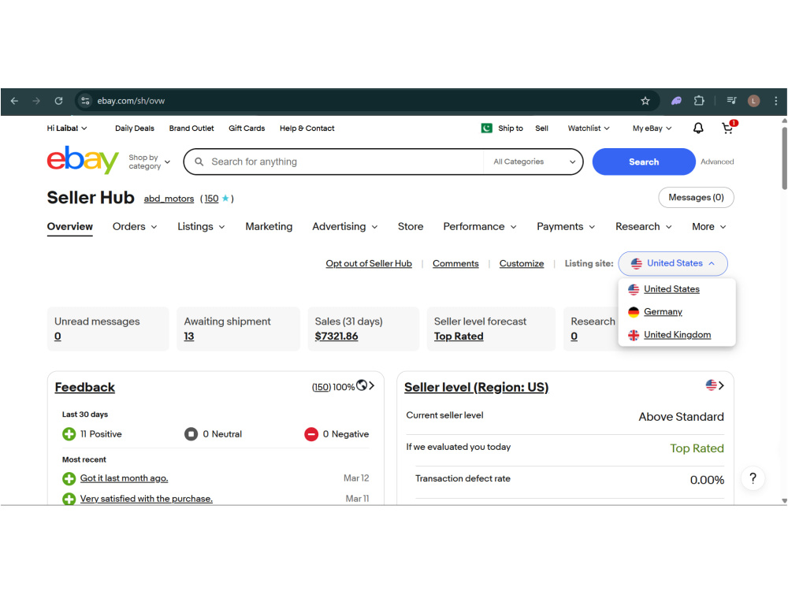Open Seller level details arrow
The height and width of the screenshot is (591, 788).
pos(721,385)
